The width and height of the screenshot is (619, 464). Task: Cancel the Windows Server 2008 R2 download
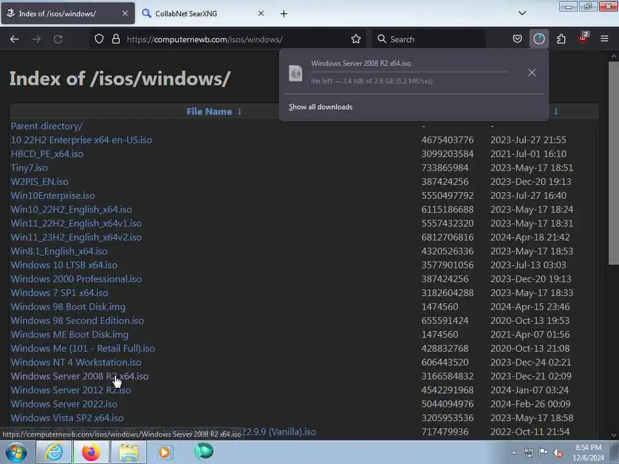(x=532, y=72)
